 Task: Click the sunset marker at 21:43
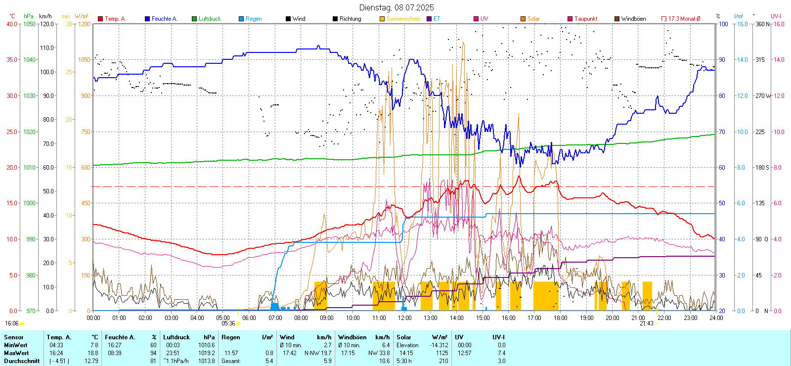tap(657, 323)
